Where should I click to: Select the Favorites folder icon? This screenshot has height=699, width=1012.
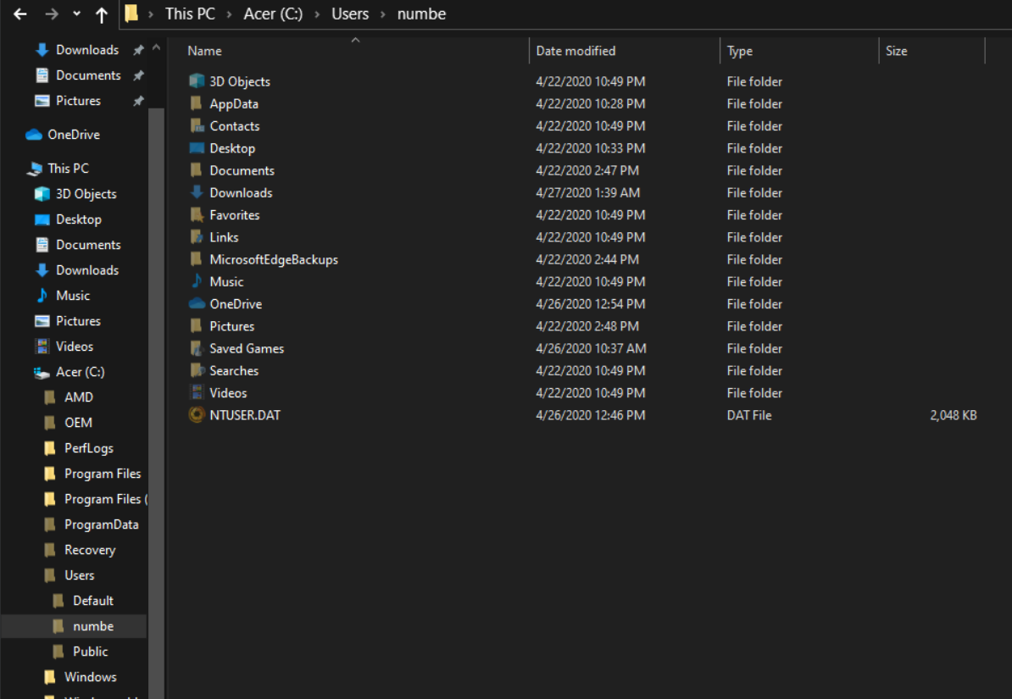point(197,214)
